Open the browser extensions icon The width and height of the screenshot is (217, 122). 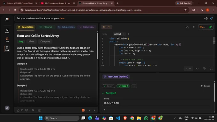point(193,10)
